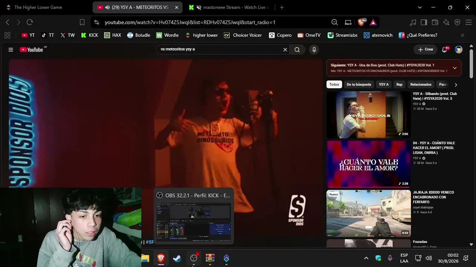This screenshot has width=476, height=267.
Task: Select the YSY A filter chip
Action: 384,85
